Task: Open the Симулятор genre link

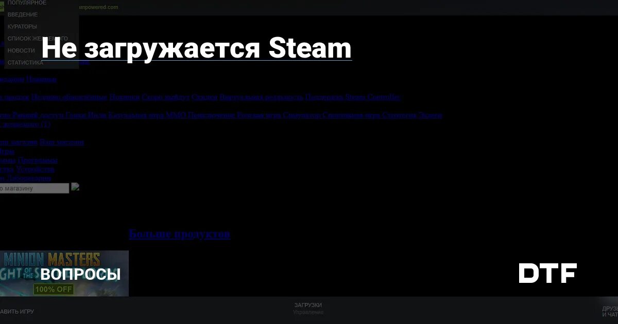Action: [x=302, y=116]
